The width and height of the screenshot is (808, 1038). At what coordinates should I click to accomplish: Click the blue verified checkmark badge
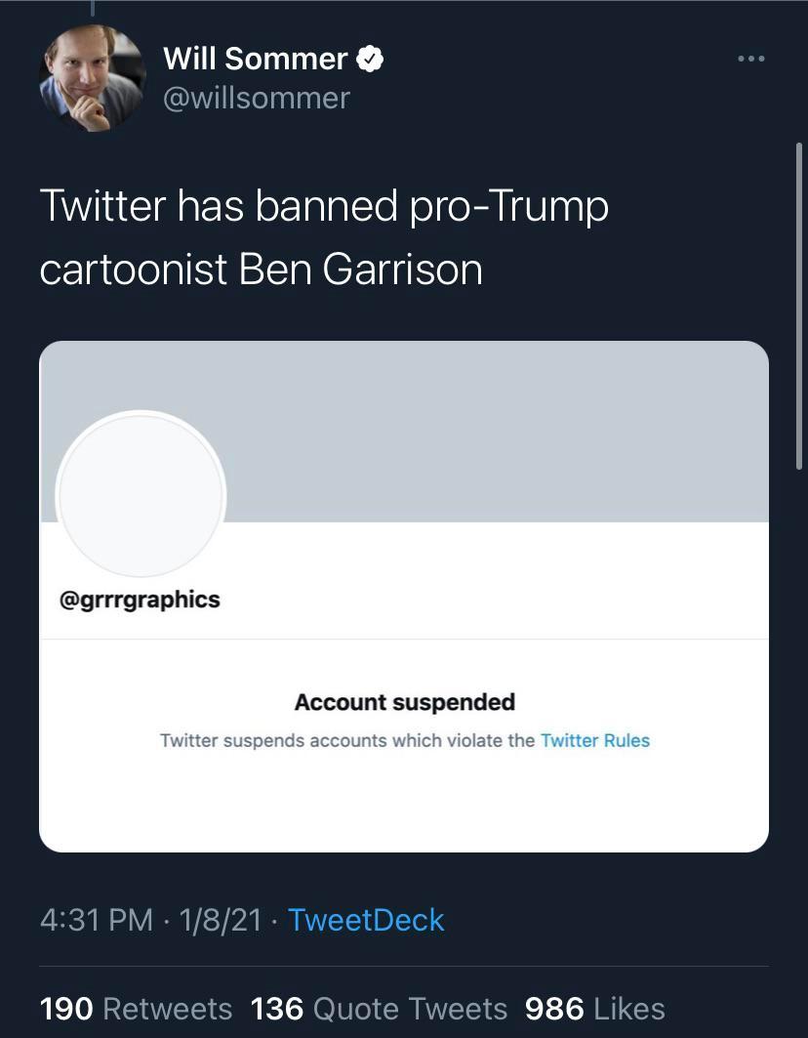[370, 60]
